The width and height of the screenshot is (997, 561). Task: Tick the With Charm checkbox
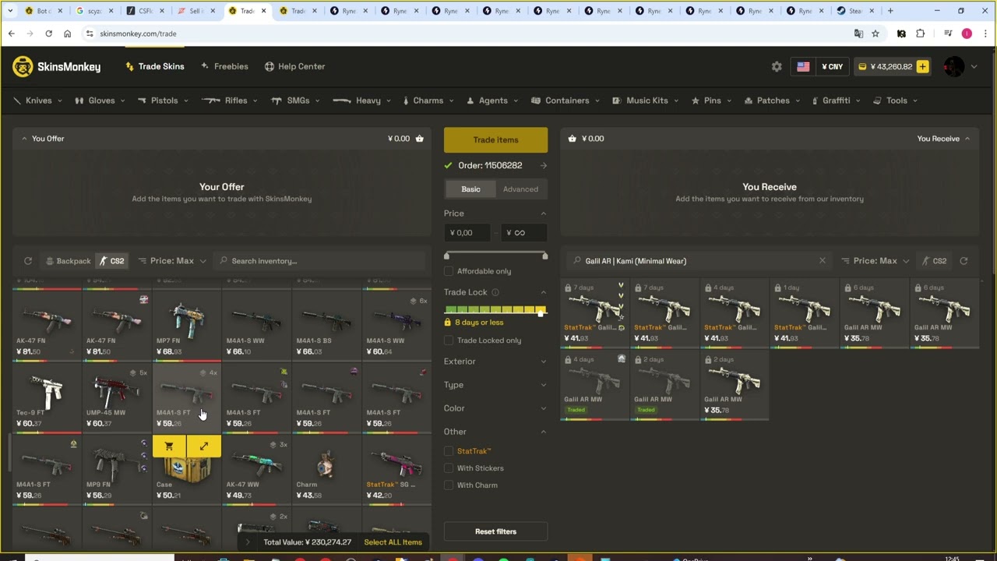pos(449,485)
